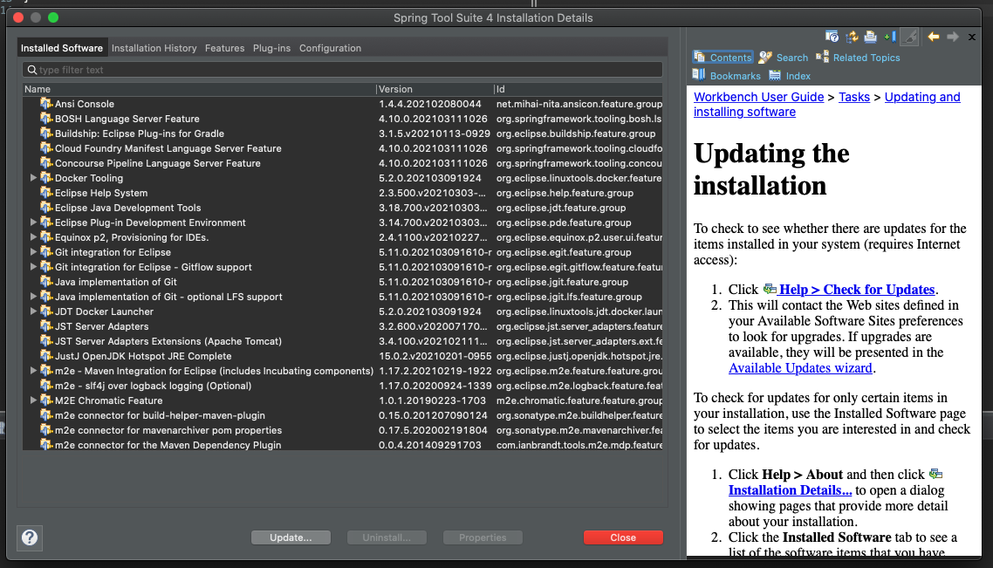
Task: Open the Installation Details... link
Action: (x=790, y=490)
